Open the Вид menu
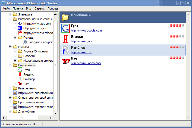The width and height of the screenshot is (192, 128). tap(29, 8)
